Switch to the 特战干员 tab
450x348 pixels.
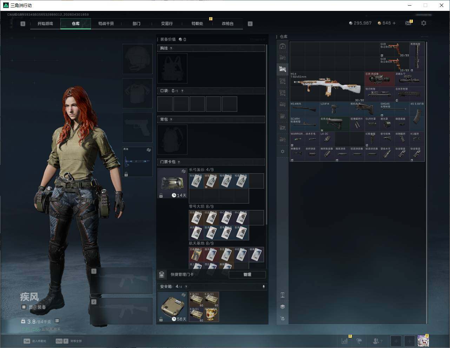point(106,24)
